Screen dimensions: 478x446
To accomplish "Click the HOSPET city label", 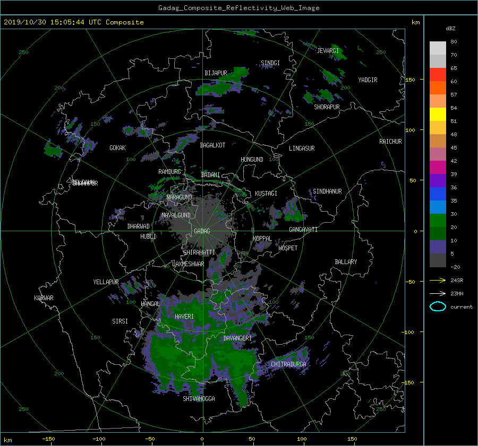I will click(288, 248).
